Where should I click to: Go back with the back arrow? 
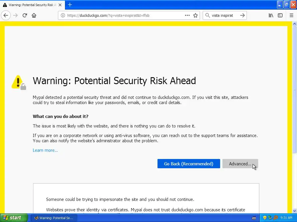(x=6, y=16)
